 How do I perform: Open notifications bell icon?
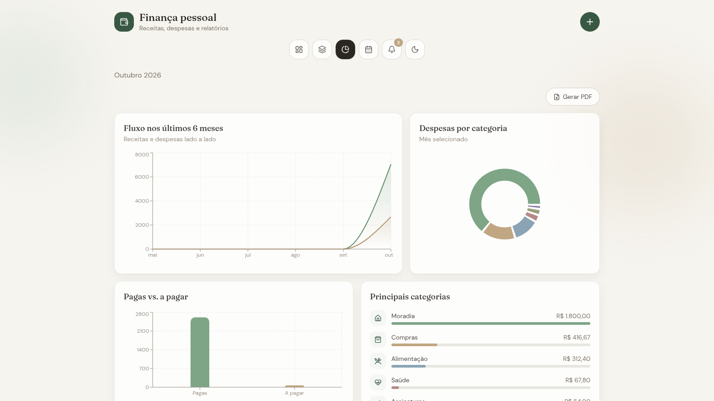pyautogui.click(x=392, y=49)
